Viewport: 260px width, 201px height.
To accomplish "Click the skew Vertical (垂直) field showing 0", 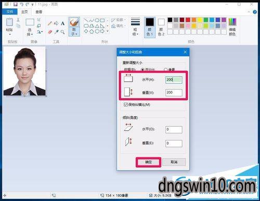I will tap(174, 143).
